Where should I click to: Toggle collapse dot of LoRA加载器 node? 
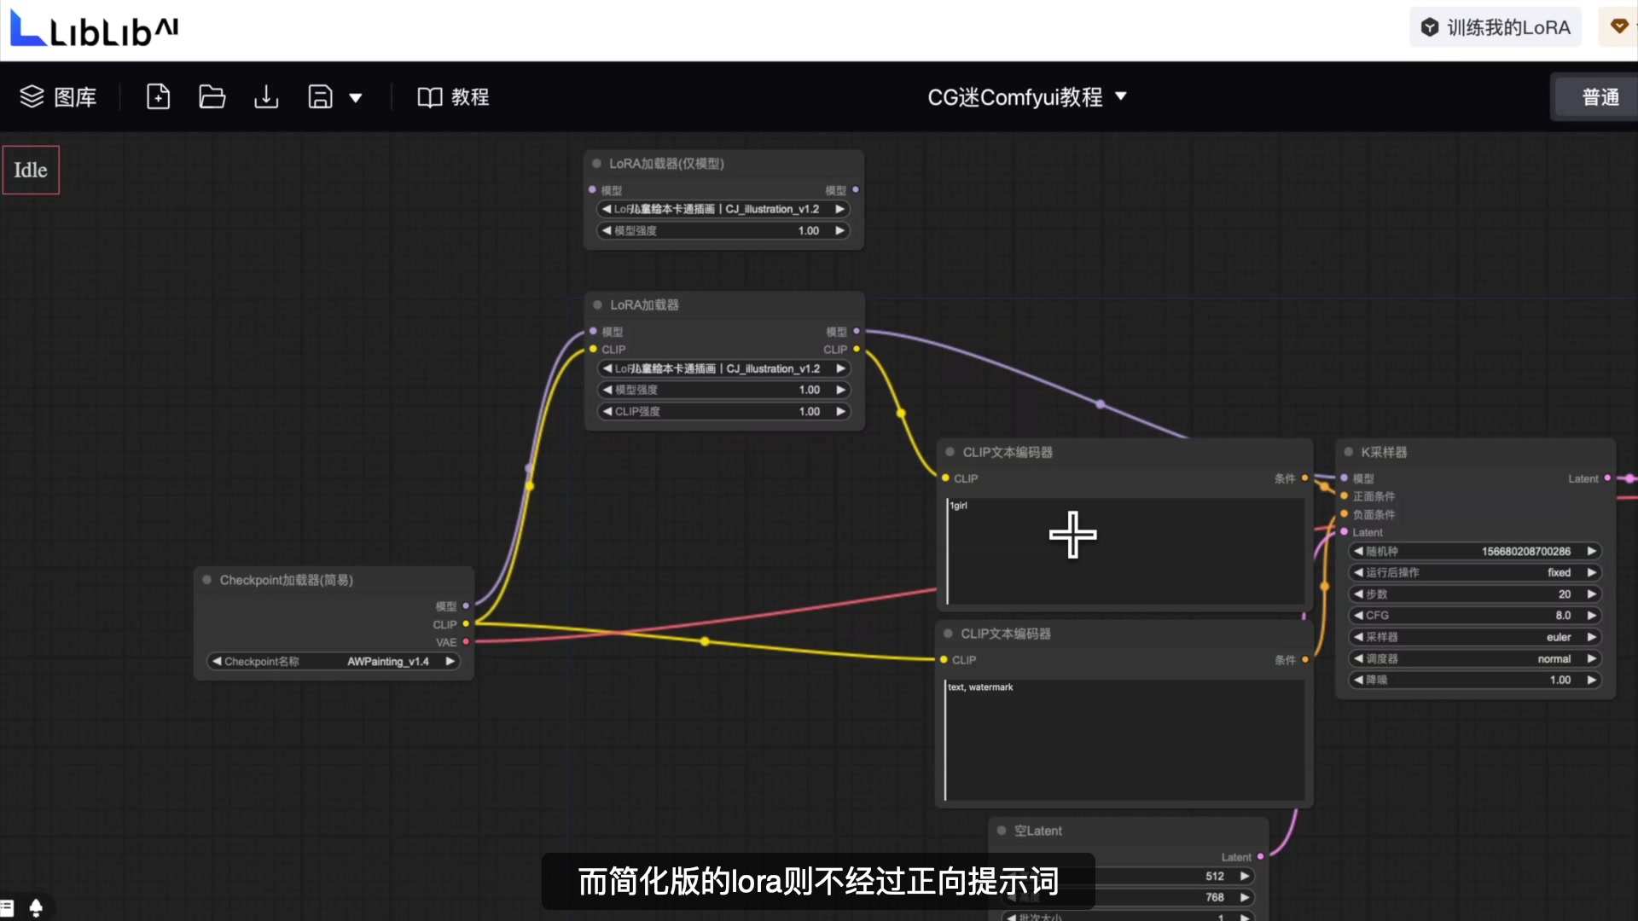click(597, 305)
